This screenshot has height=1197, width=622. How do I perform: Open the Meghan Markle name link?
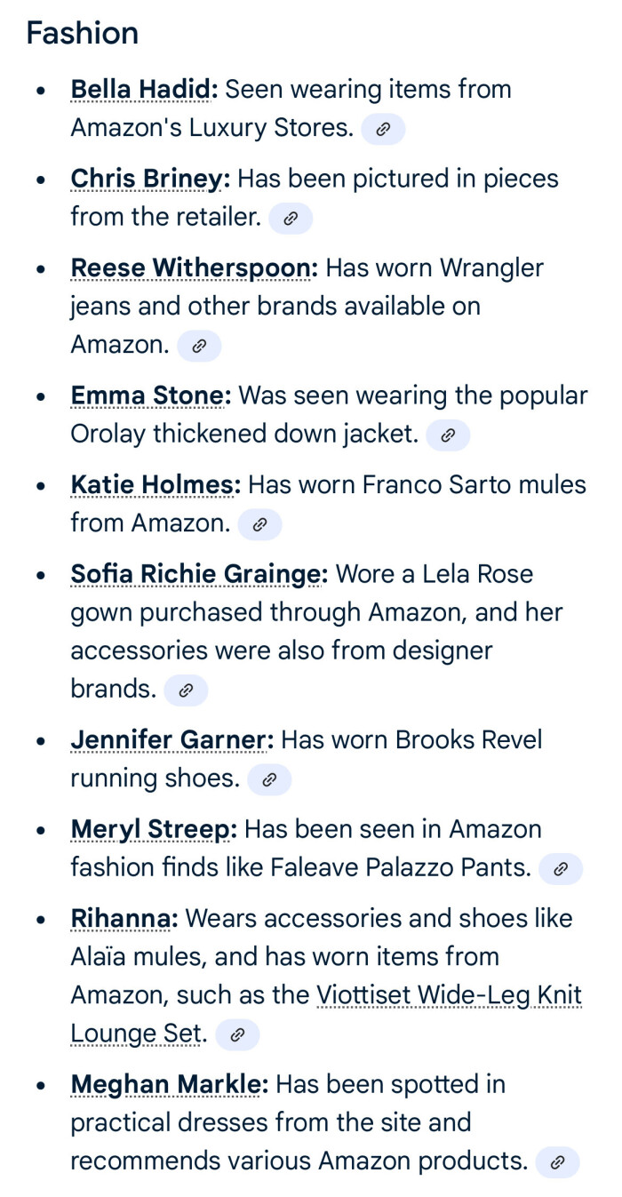pos(167,1084)
